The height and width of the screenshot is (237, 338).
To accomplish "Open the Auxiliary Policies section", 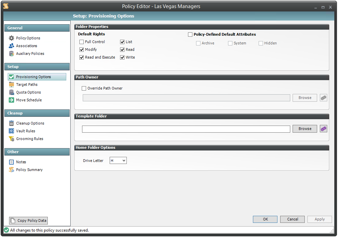I will point(30,54).
